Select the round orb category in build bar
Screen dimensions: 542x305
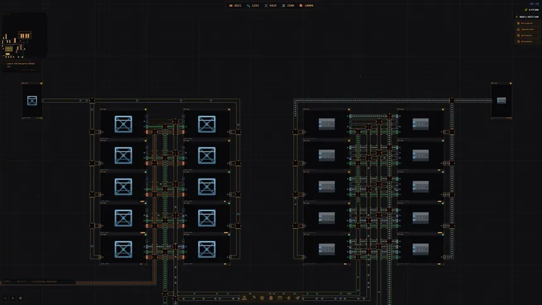click(x=271, y=297)
